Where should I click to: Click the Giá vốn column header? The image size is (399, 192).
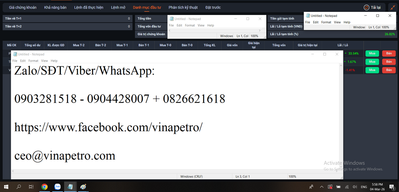[232, 45]
